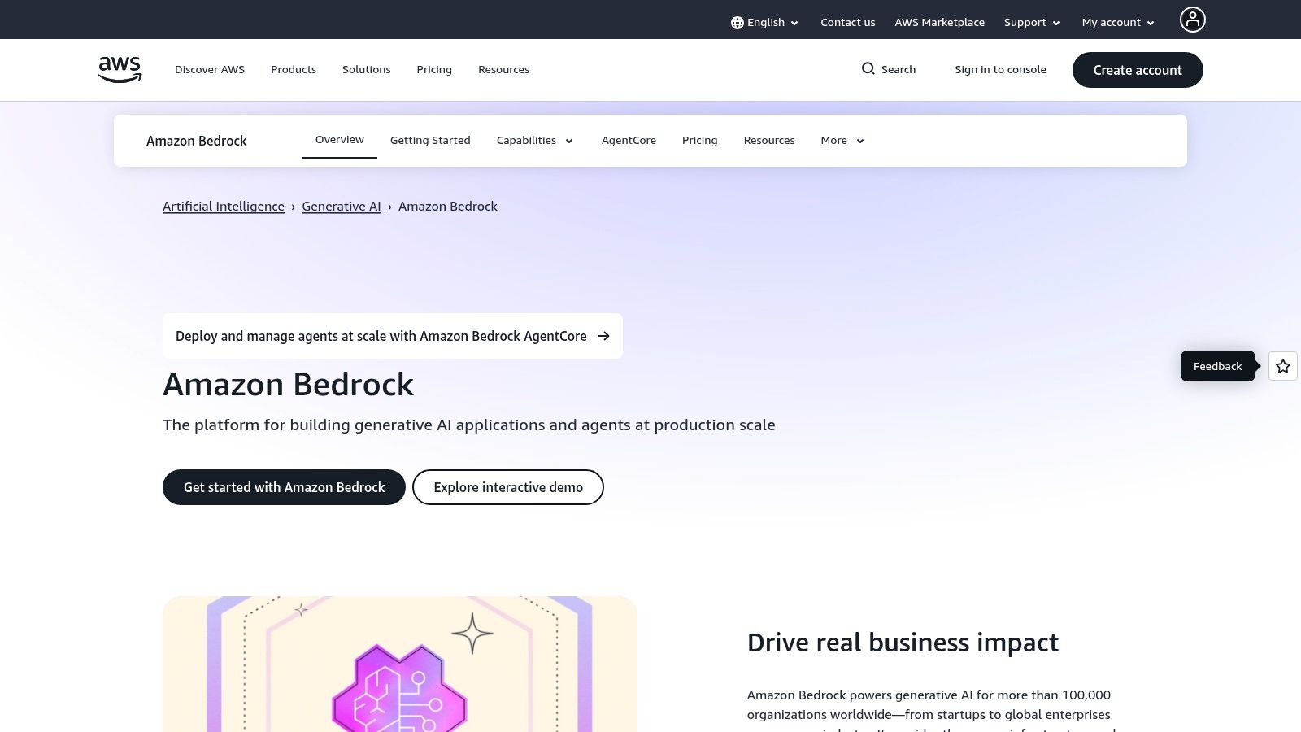This screenshot has height=732, width=1301.
Task: Expand the My account dropdown
Action: click(1117, 22)
